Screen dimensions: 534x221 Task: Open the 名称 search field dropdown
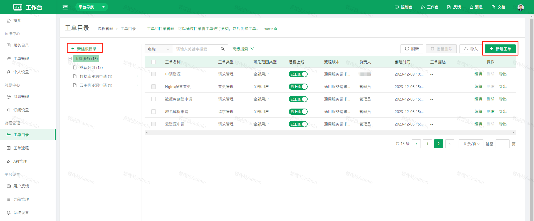159,49
